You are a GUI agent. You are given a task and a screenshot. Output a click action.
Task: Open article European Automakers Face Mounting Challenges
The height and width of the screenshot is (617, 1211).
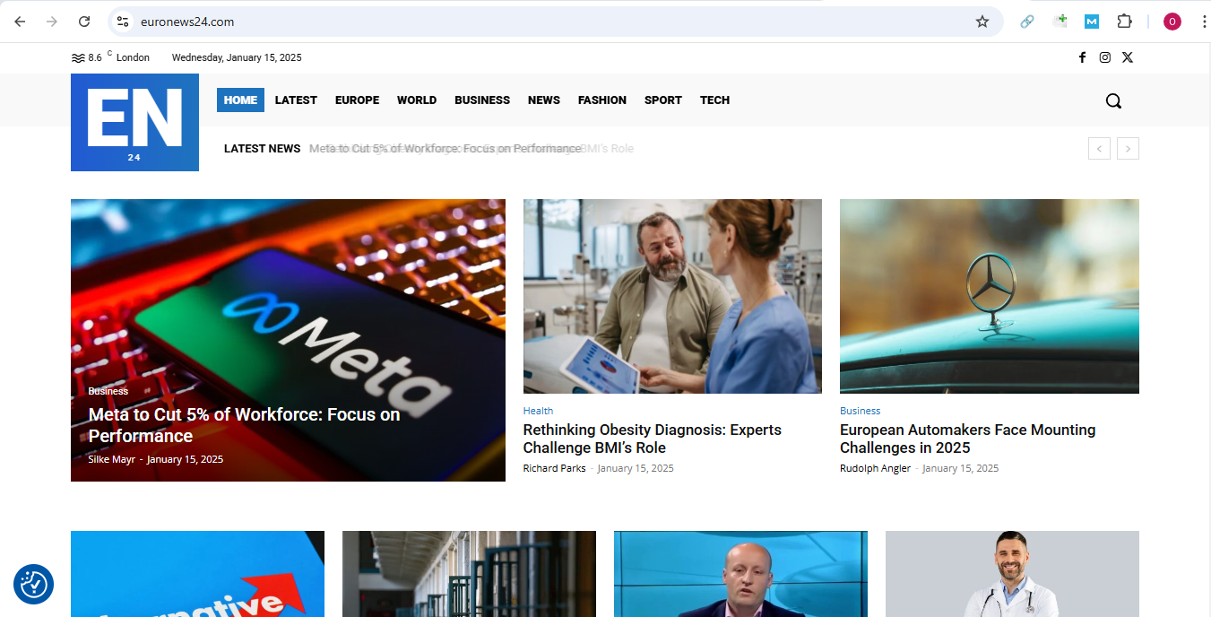[x=968, y=439]
